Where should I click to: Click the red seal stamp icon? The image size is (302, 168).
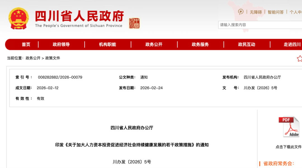tap(134, 23)
